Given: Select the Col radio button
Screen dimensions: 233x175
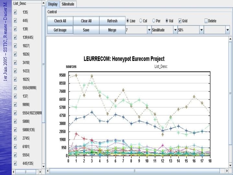Looking at the screenshot, I should point(140,21).
